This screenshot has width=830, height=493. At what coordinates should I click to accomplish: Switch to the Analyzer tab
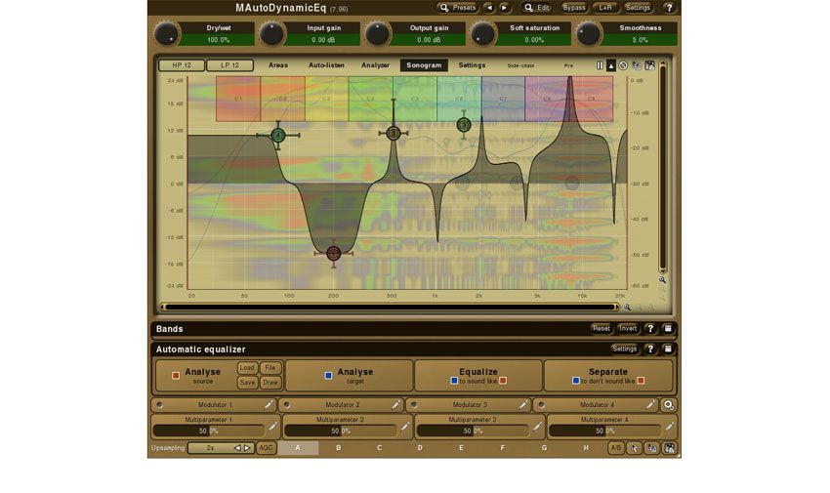[x=375, y=65]
